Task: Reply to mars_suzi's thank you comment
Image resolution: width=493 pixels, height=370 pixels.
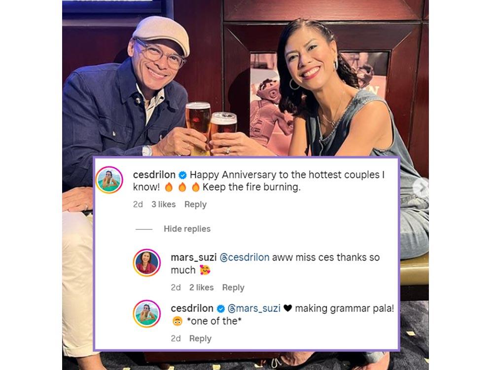Action: pos(233,288)
